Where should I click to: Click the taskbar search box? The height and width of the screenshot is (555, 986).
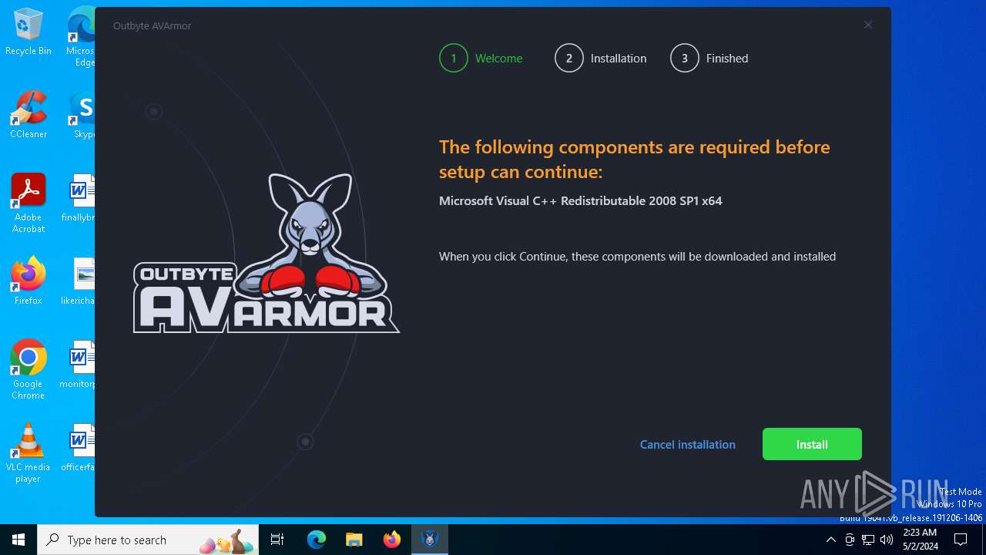click(148, 540)
